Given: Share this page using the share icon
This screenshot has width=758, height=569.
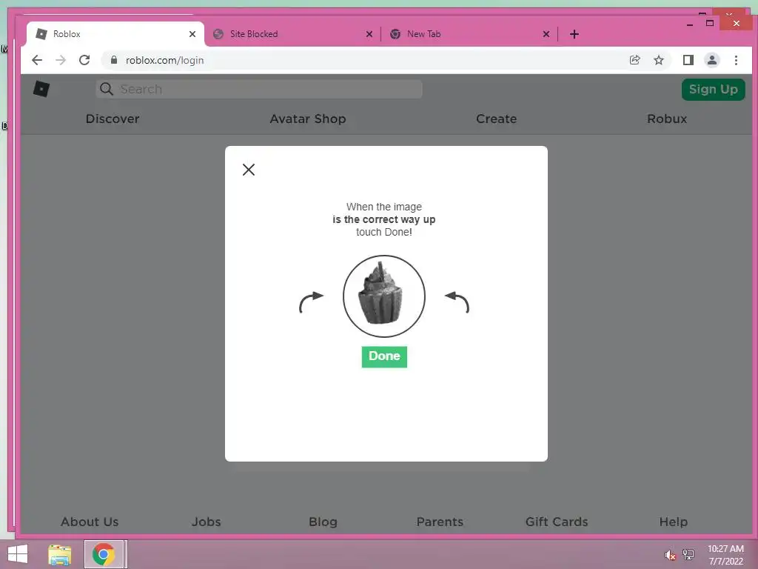Looking at the screenshot, I should click(x=634, y=60).
